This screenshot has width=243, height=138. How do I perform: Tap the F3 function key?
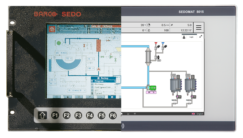(78, 115)
